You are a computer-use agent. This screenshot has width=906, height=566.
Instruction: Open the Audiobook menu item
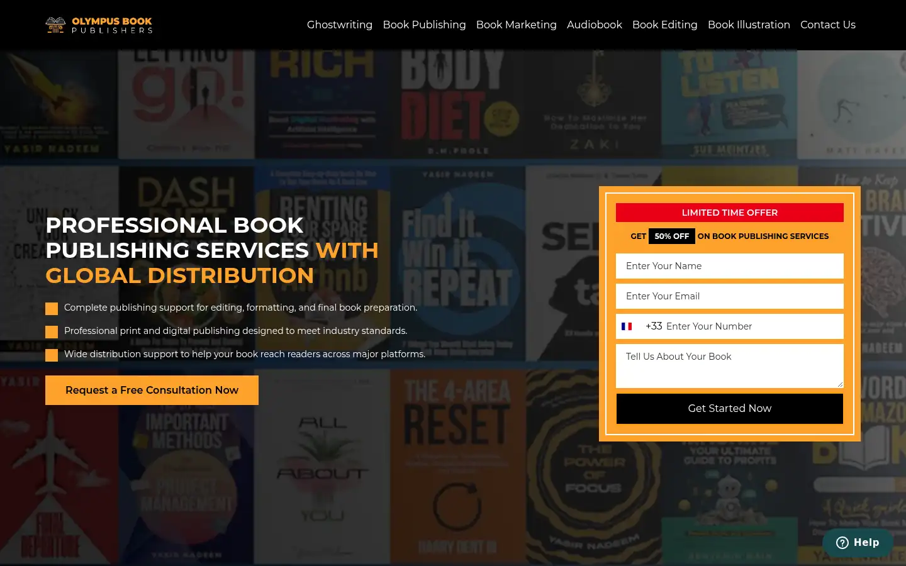click(x=595, y=25)
